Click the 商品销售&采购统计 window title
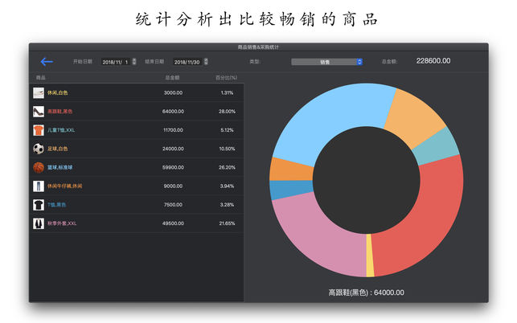 (x=258, y=47)
